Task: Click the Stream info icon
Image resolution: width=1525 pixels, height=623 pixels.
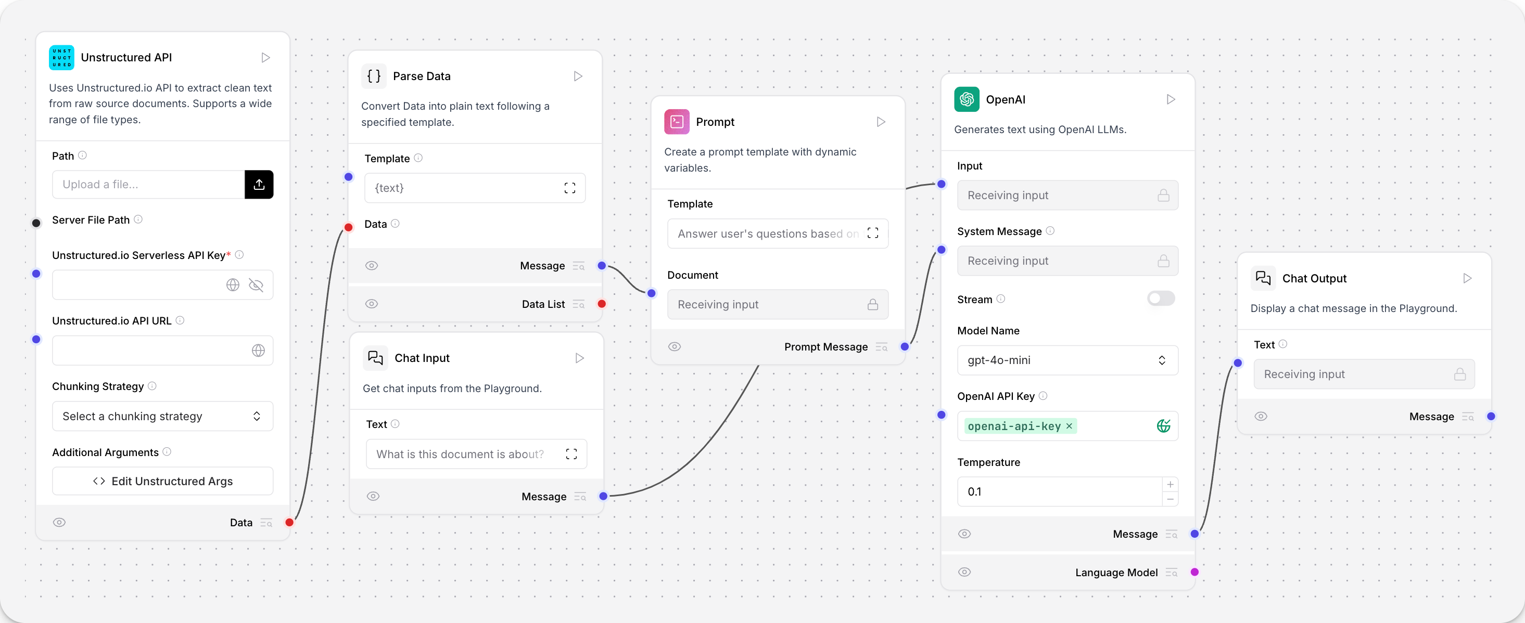Action: tap(1000, 299)
